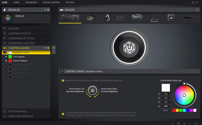The width and height of the screenshot is (202, 125).
Task: Open the Dashboard menu
Action: [31, 2]
